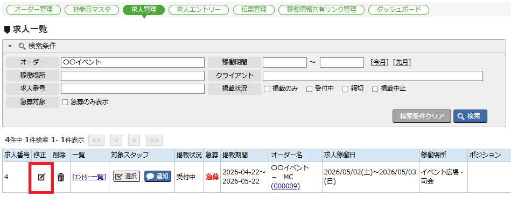The height and width of the screenshot is (205, 511).
Task: Click the オーダー input field
Action: [132, 62]
